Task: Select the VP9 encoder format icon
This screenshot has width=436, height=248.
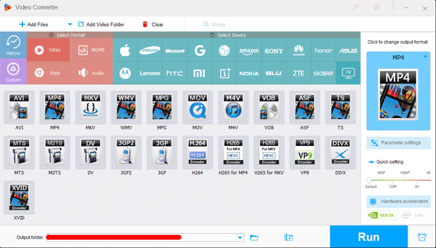Action: pos(305,153)
